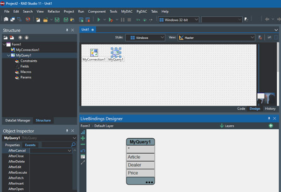Click the Run Without Debugging icon
The width and height of the screenshot is (281, 192).
pyautogui.click(x=111, y=20)
